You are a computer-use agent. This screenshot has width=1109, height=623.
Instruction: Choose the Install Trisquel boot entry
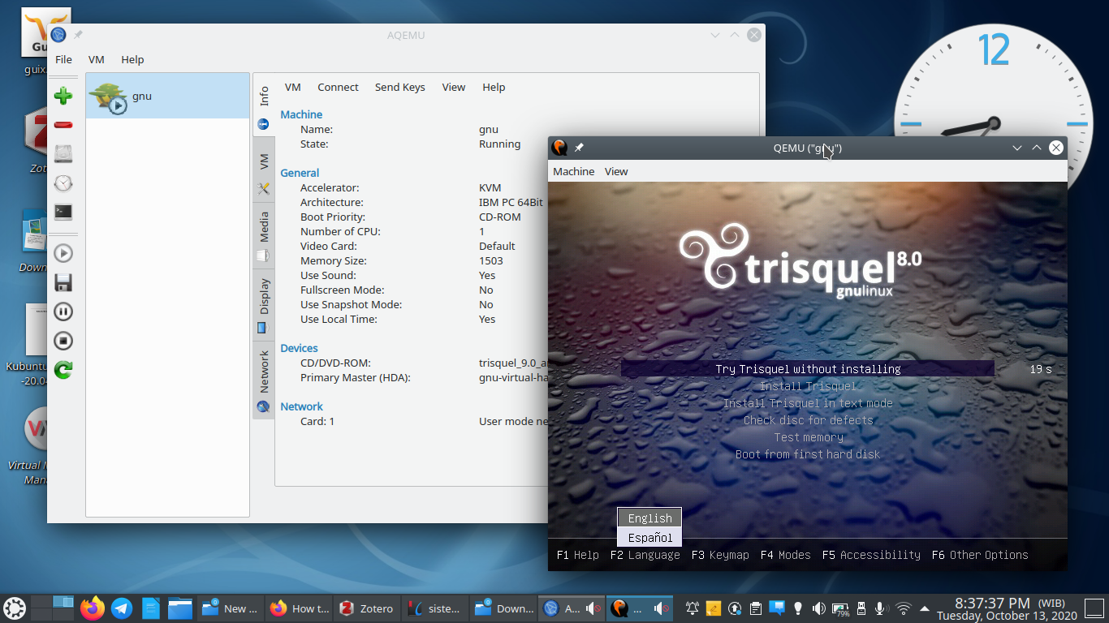(808, 386)
